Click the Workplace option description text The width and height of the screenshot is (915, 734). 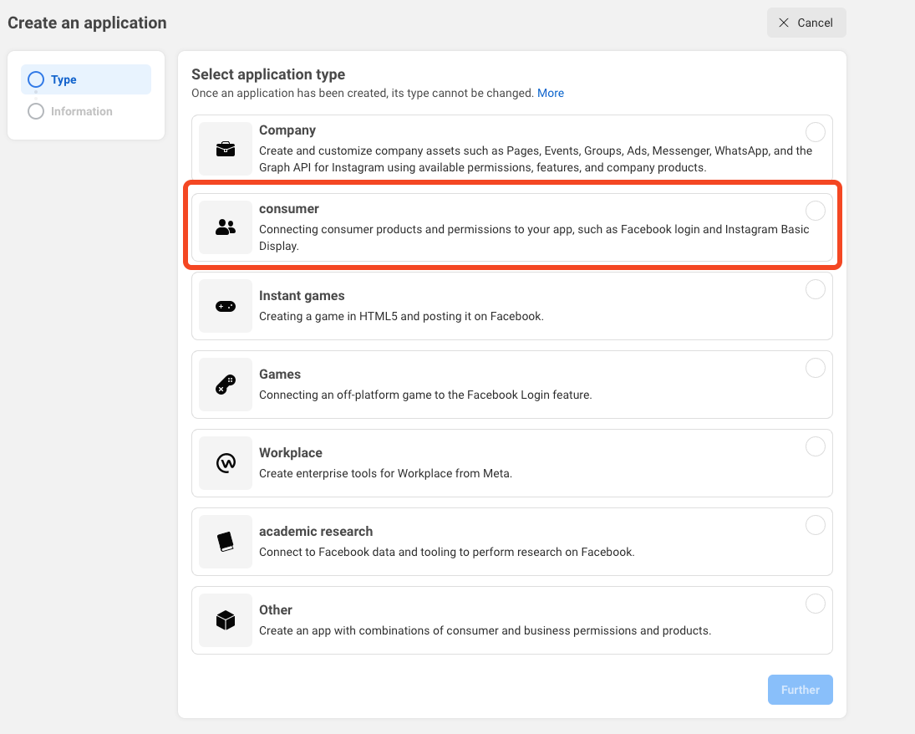tap(385, 473)
